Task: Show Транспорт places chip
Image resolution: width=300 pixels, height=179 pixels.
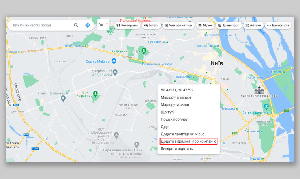Action: tap(229, 25)
